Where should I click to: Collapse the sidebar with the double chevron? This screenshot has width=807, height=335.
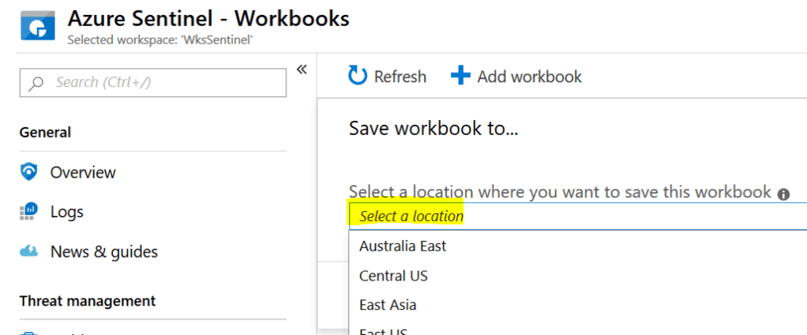301,70
